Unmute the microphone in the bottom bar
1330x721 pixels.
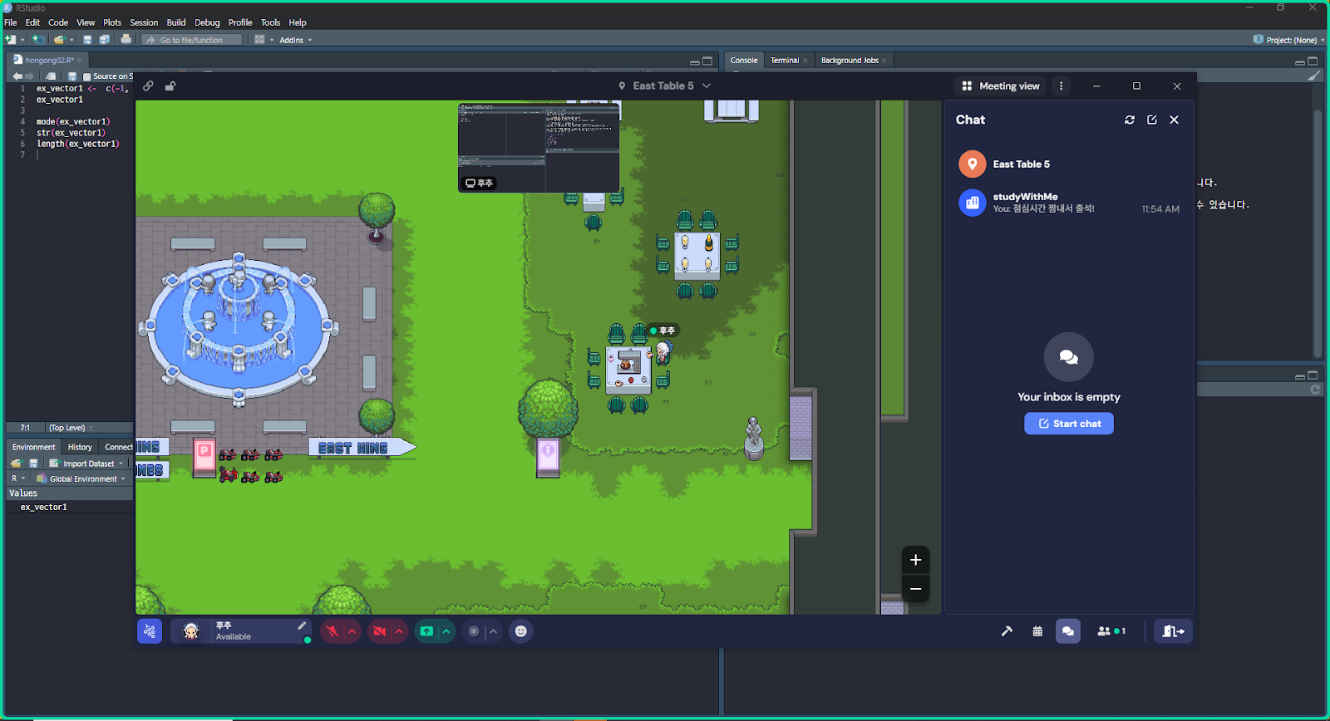click(332, 631)
